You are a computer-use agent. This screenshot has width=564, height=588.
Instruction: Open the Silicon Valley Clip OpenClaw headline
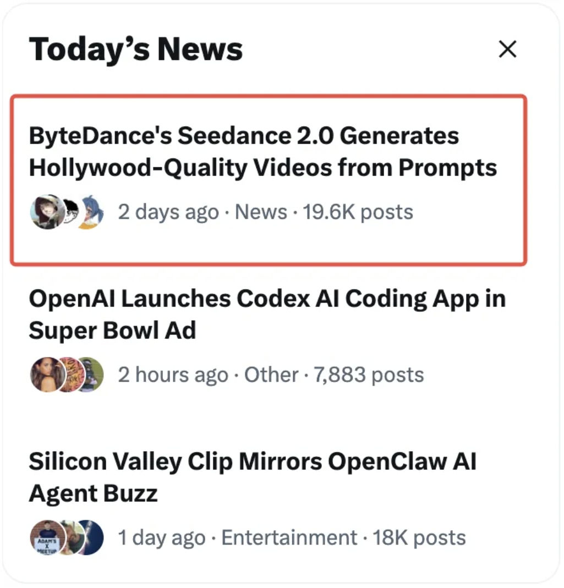click(252, 477)
